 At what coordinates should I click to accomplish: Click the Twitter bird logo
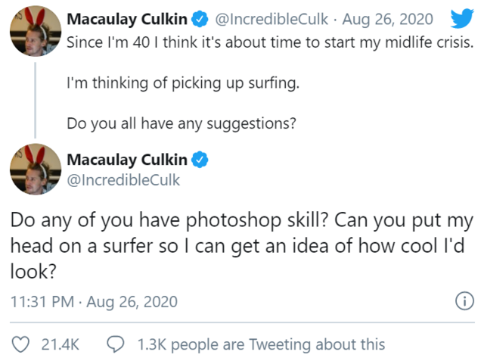[461, 18]
